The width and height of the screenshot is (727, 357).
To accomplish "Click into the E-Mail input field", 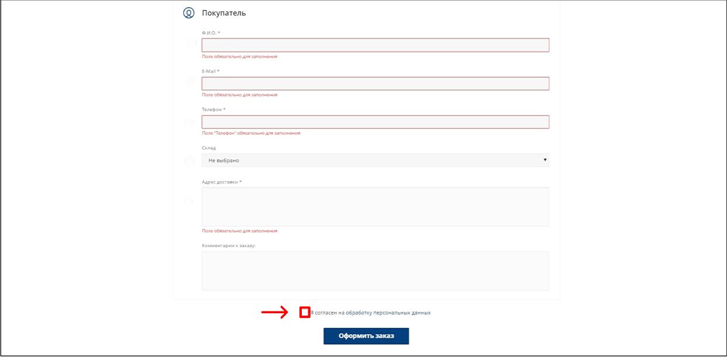I will (x=375, y=84).
